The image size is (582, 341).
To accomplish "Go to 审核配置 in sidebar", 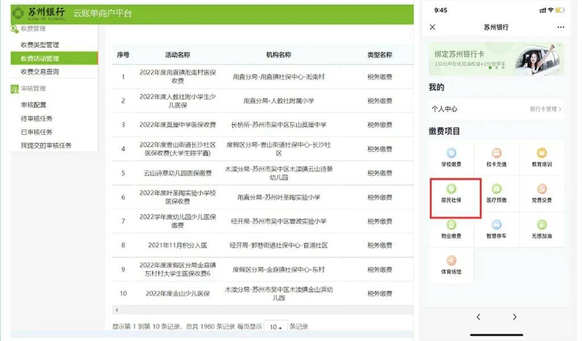I will [x=34, y=105].
